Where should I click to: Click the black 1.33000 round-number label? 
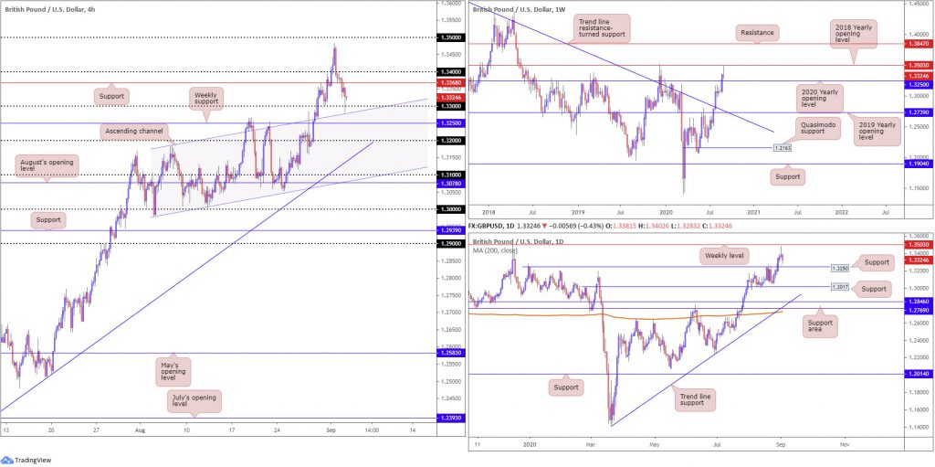(449, 106)
